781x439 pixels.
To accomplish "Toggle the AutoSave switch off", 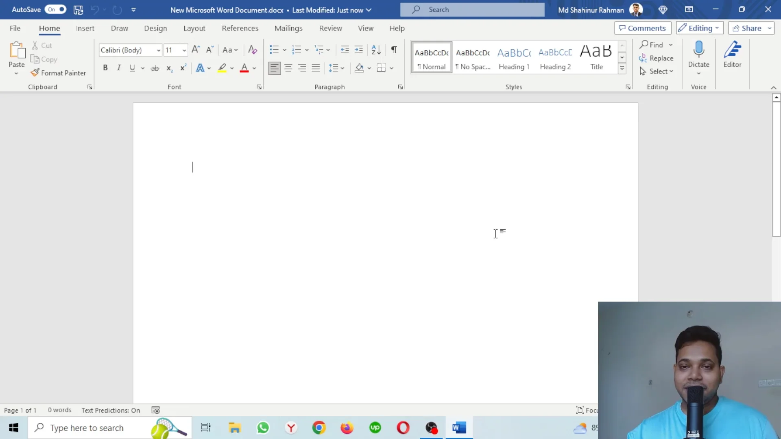I will click(56, 9).
